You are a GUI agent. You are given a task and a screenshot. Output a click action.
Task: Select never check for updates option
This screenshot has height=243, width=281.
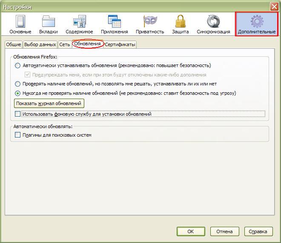(x=17, y=93)
